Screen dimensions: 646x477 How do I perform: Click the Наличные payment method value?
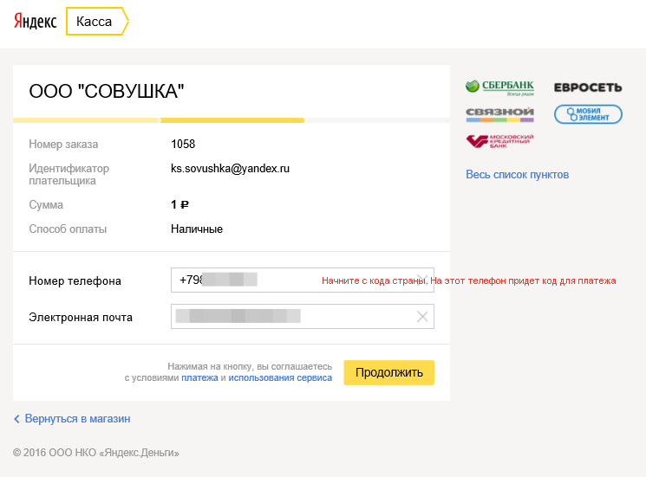(x=197, y=229)
